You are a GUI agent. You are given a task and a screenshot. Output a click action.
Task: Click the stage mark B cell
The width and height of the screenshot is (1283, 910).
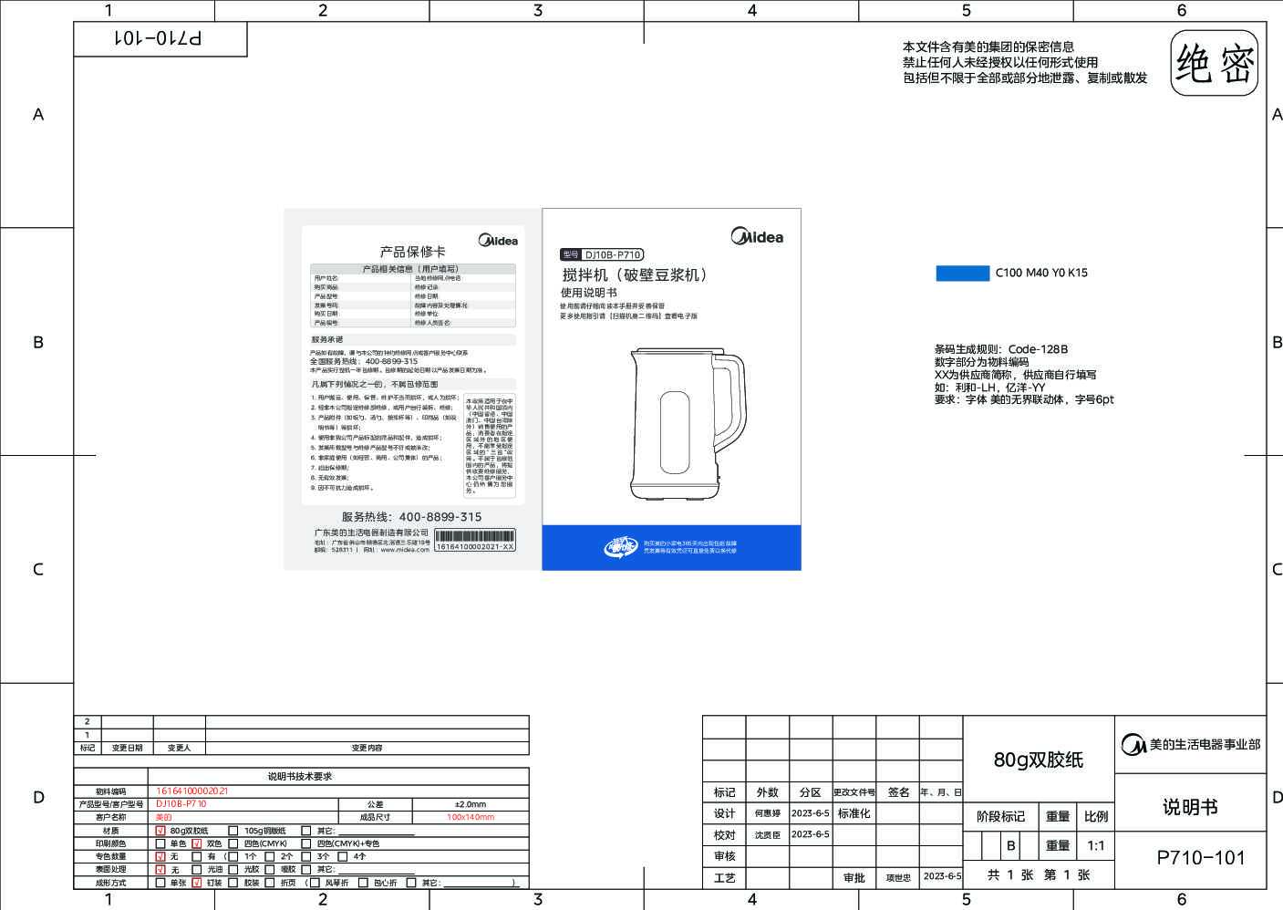point(1010,846)
